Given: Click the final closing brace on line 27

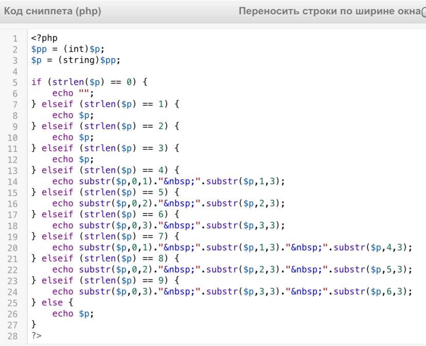Looking at the screenshot, I should 33,324.
